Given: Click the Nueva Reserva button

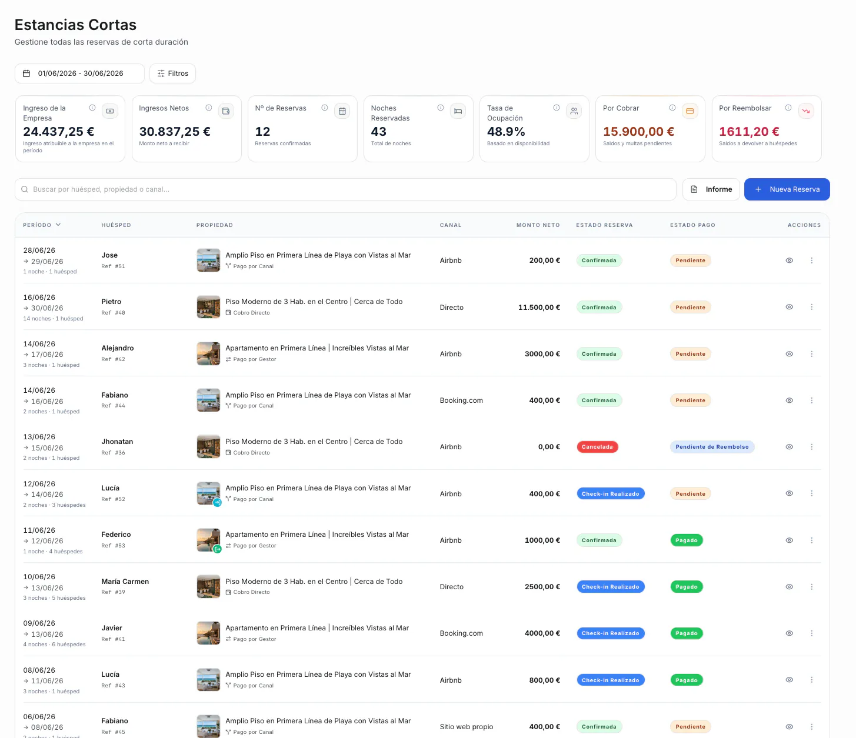Looking at the screenshot, I should point(787,189).
